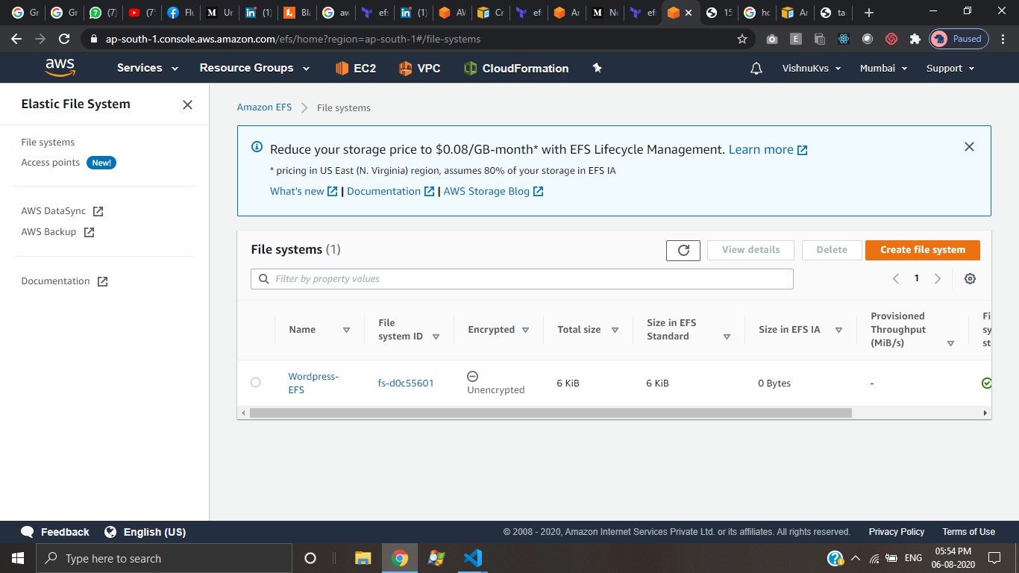Open Visual Studio Code from taskbar
The height and width of the screenshot is (573, 1019).
[472, 558]
